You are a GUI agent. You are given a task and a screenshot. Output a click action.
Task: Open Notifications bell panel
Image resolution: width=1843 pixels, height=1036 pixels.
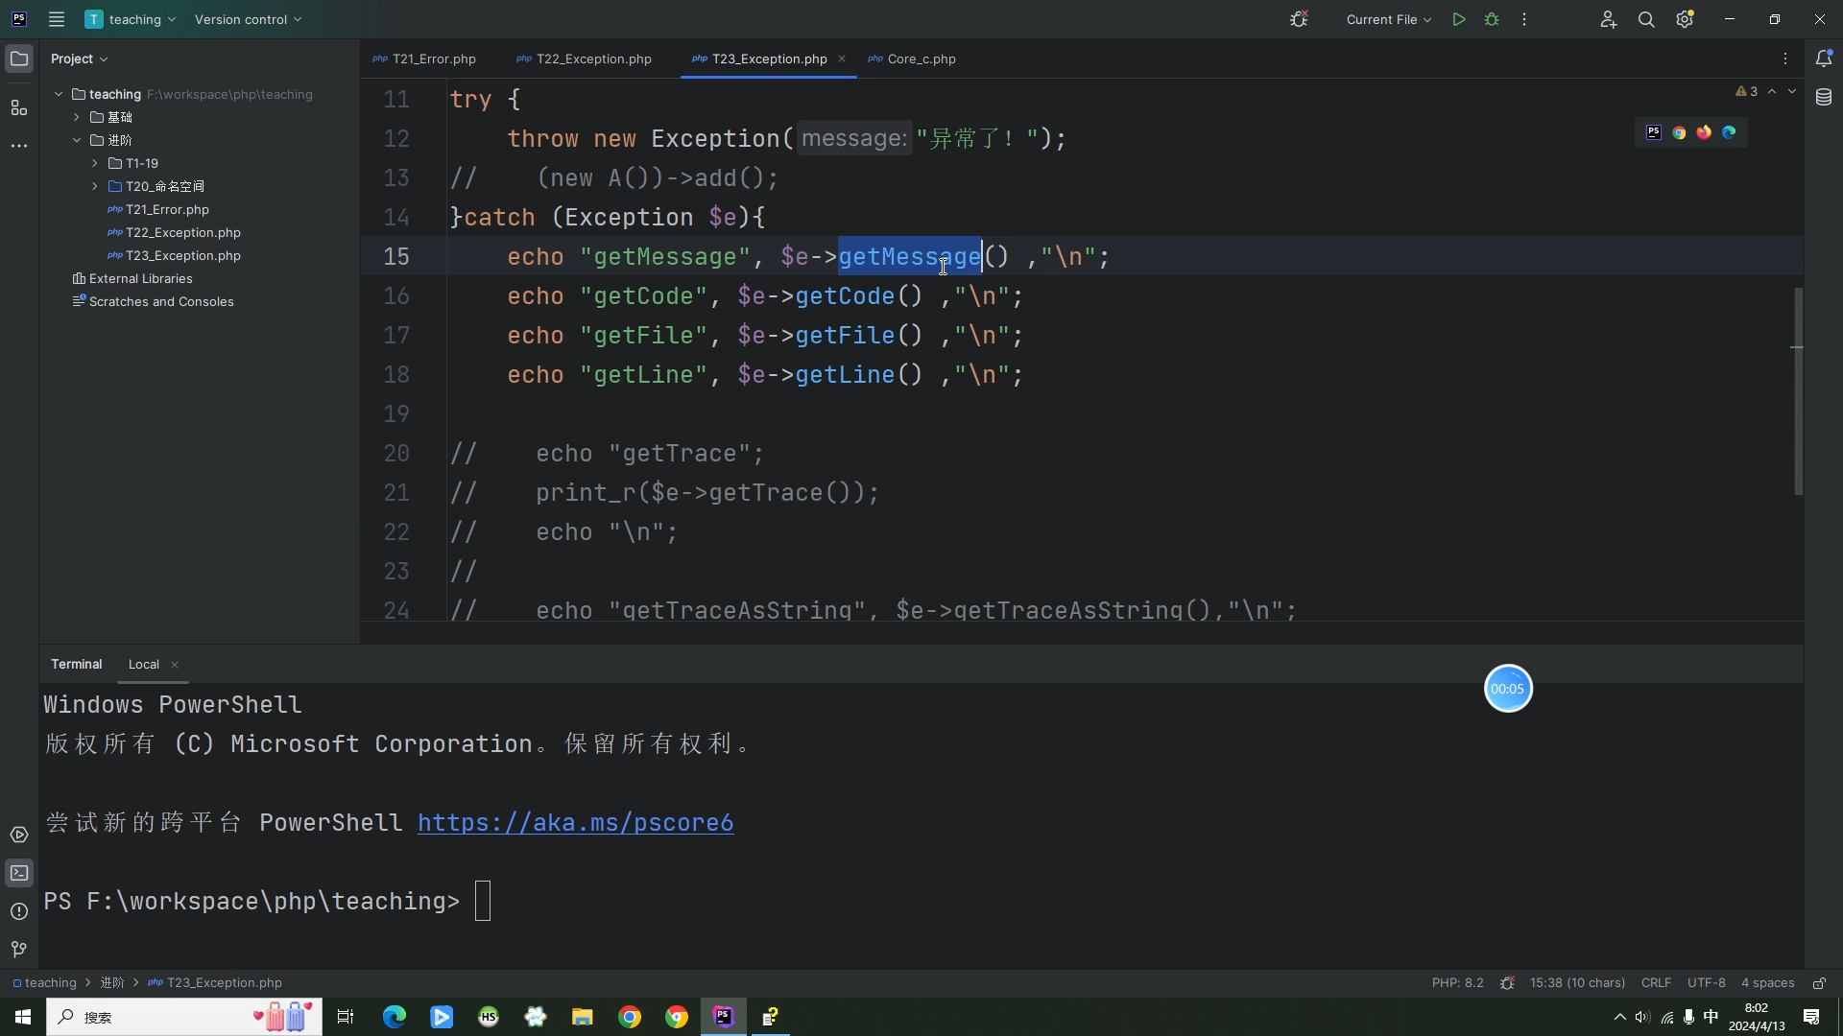[x=1824, y=59]
